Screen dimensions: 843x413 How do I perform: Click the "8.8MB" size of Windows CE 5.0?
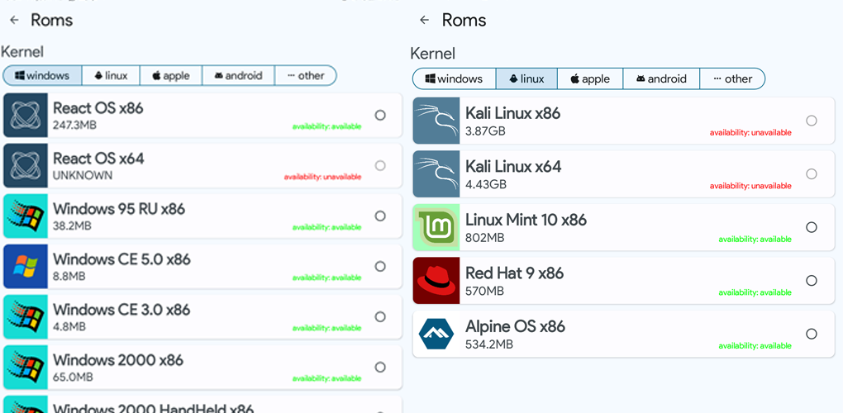[69, 276]
